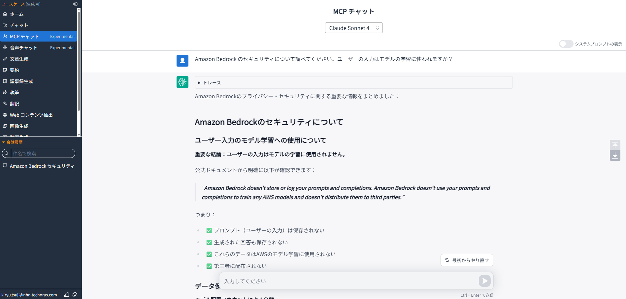Image resolution: width=626 pixels, height=299 pixels.
Task: Click the note icon beside 要約
Action: pyautogui.click(x=5, y=70)
